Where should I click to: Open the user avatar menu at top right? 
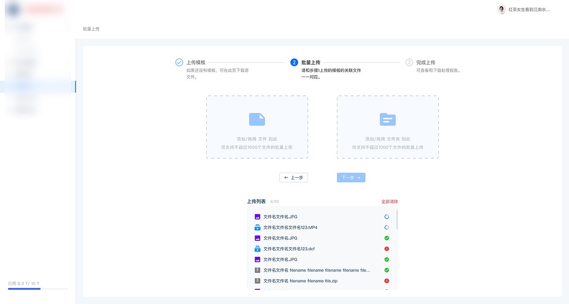[x=501, y=9]
